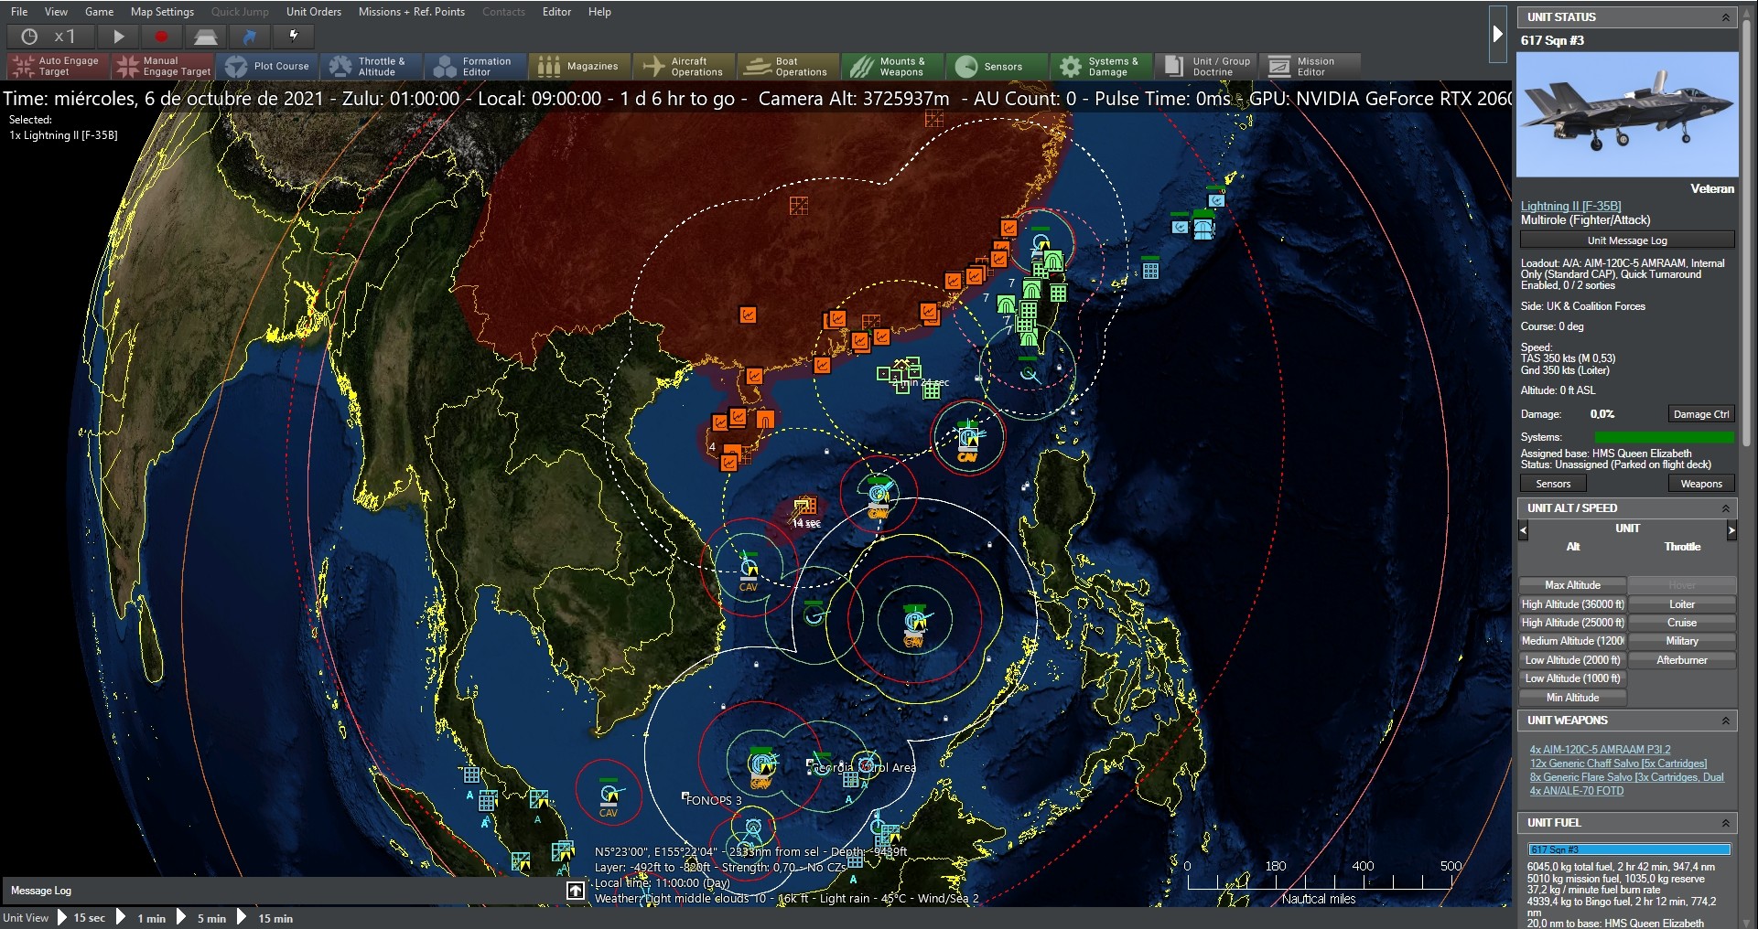Open the Plot Course tool
Screen dimensions: 1758x929
click(x=268, y=65)
